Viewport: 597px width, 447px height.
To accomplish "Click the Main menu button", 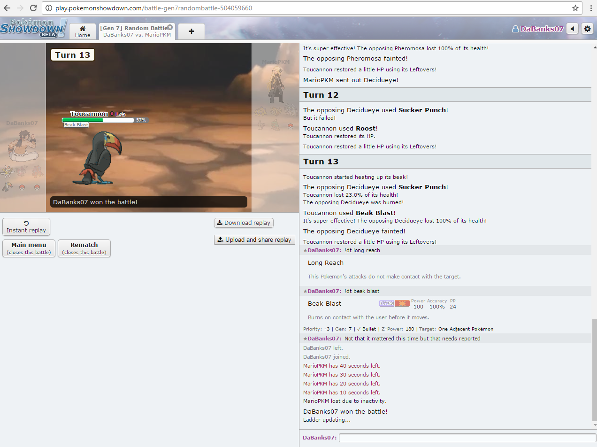I will (x=29, y=248).
